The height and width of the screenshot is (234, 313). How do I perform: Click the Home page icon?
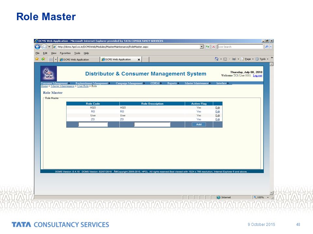click(x=216, y=59)
